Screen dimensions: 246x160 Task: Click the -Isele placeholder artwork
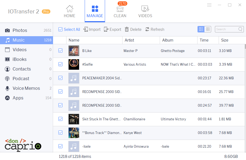[x=74, y=146]
